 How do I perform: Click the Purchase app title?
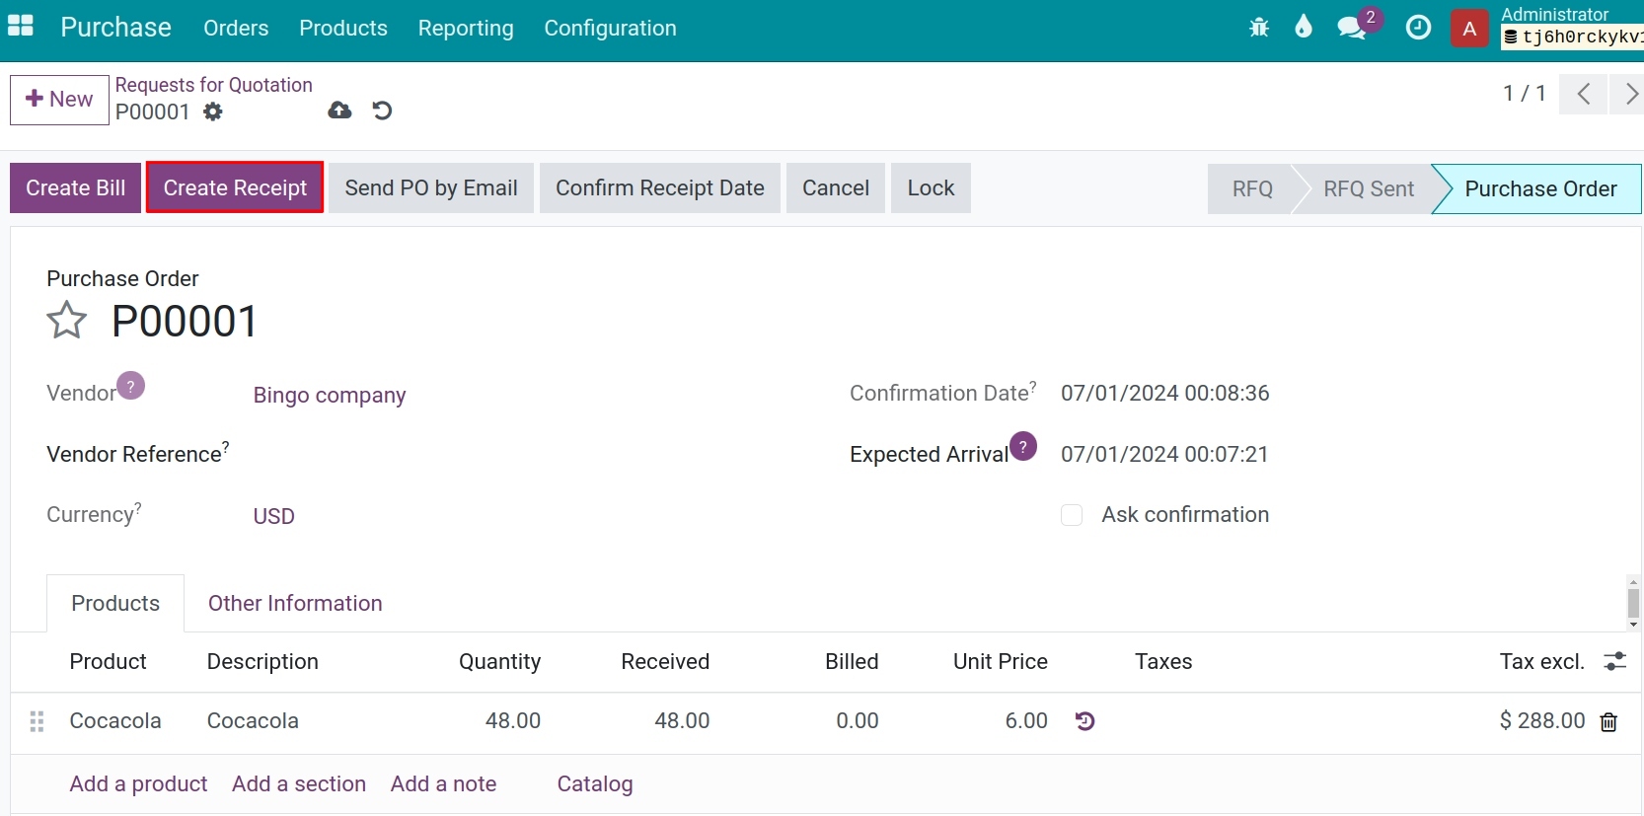[x=115, y=27]
